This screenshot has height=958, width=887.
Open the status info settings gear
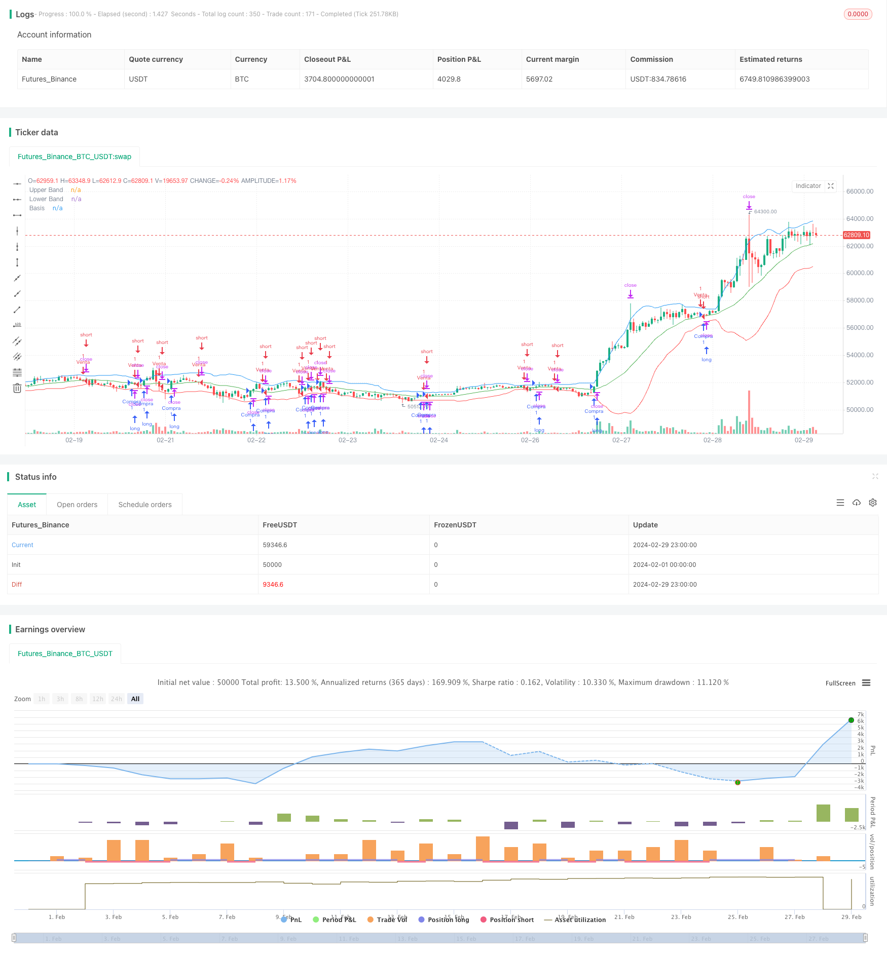(873, 503)
